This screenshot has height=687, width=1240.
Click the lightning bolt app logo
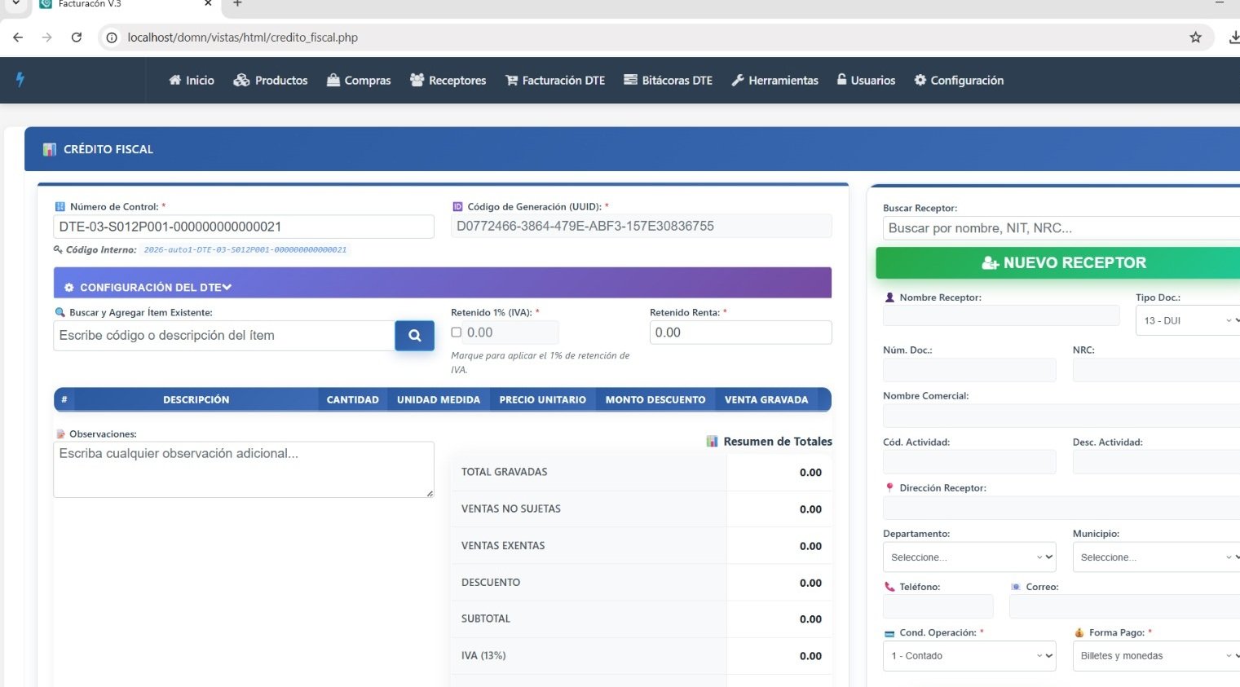[x=20, y=79]
